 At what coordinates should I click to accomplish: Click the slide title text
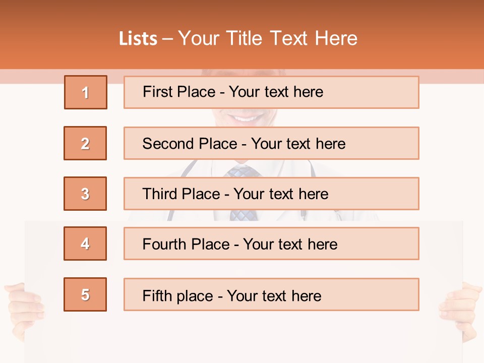point(238,38)
